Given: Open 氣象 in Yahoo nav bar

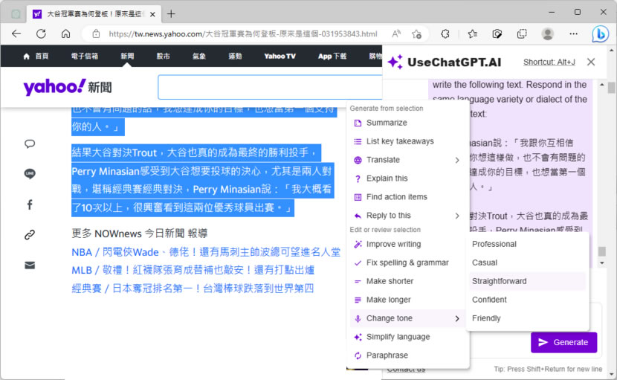Looking at the screenshot, I should coord(199,57).
